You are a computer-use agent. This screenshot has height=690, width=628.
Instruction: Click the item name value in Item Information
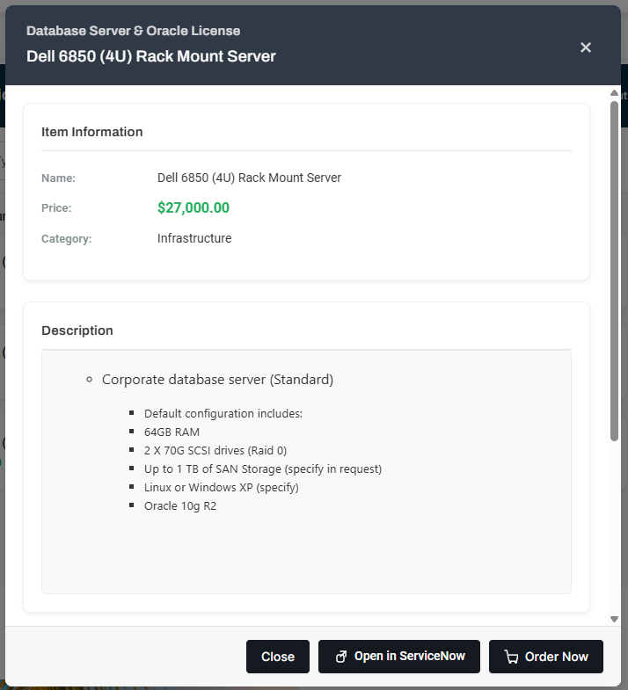(x=249, y=178)
